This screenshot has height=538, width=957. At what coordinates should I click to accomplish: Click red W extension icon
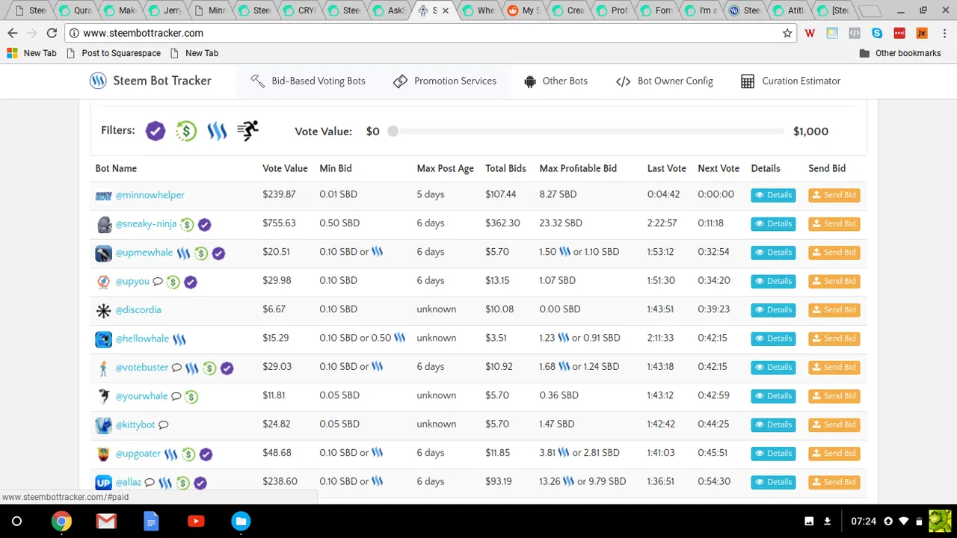(810, 33)
